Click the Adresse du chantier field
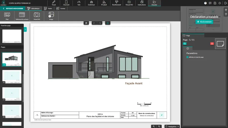The height and width of the screenshot is (128, 228). [60, 117]
